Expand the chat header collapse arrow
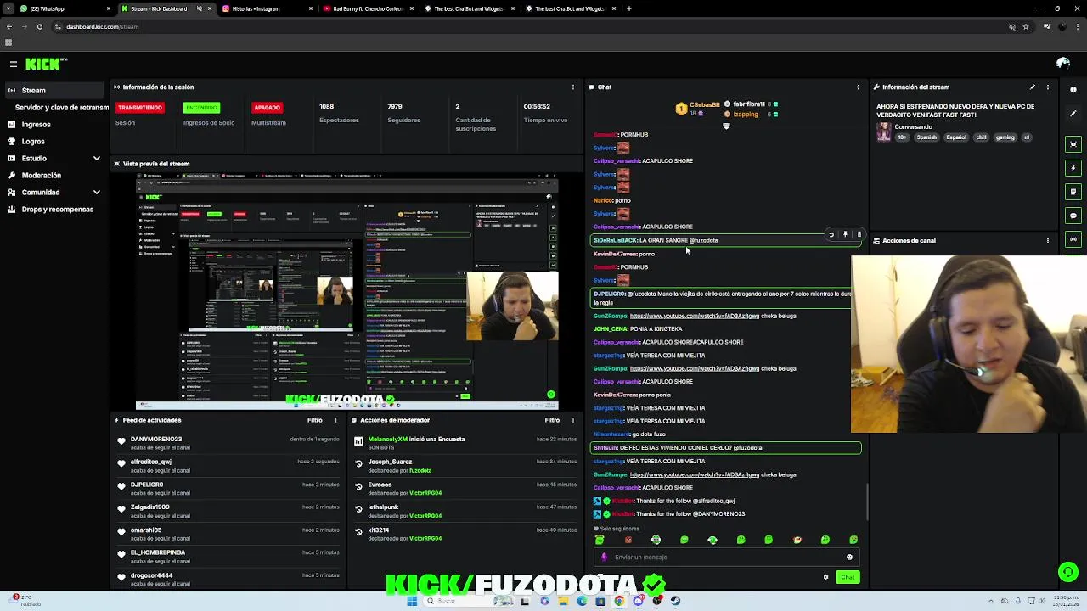This screenshot has height=611, width=1087. point(726,126)
